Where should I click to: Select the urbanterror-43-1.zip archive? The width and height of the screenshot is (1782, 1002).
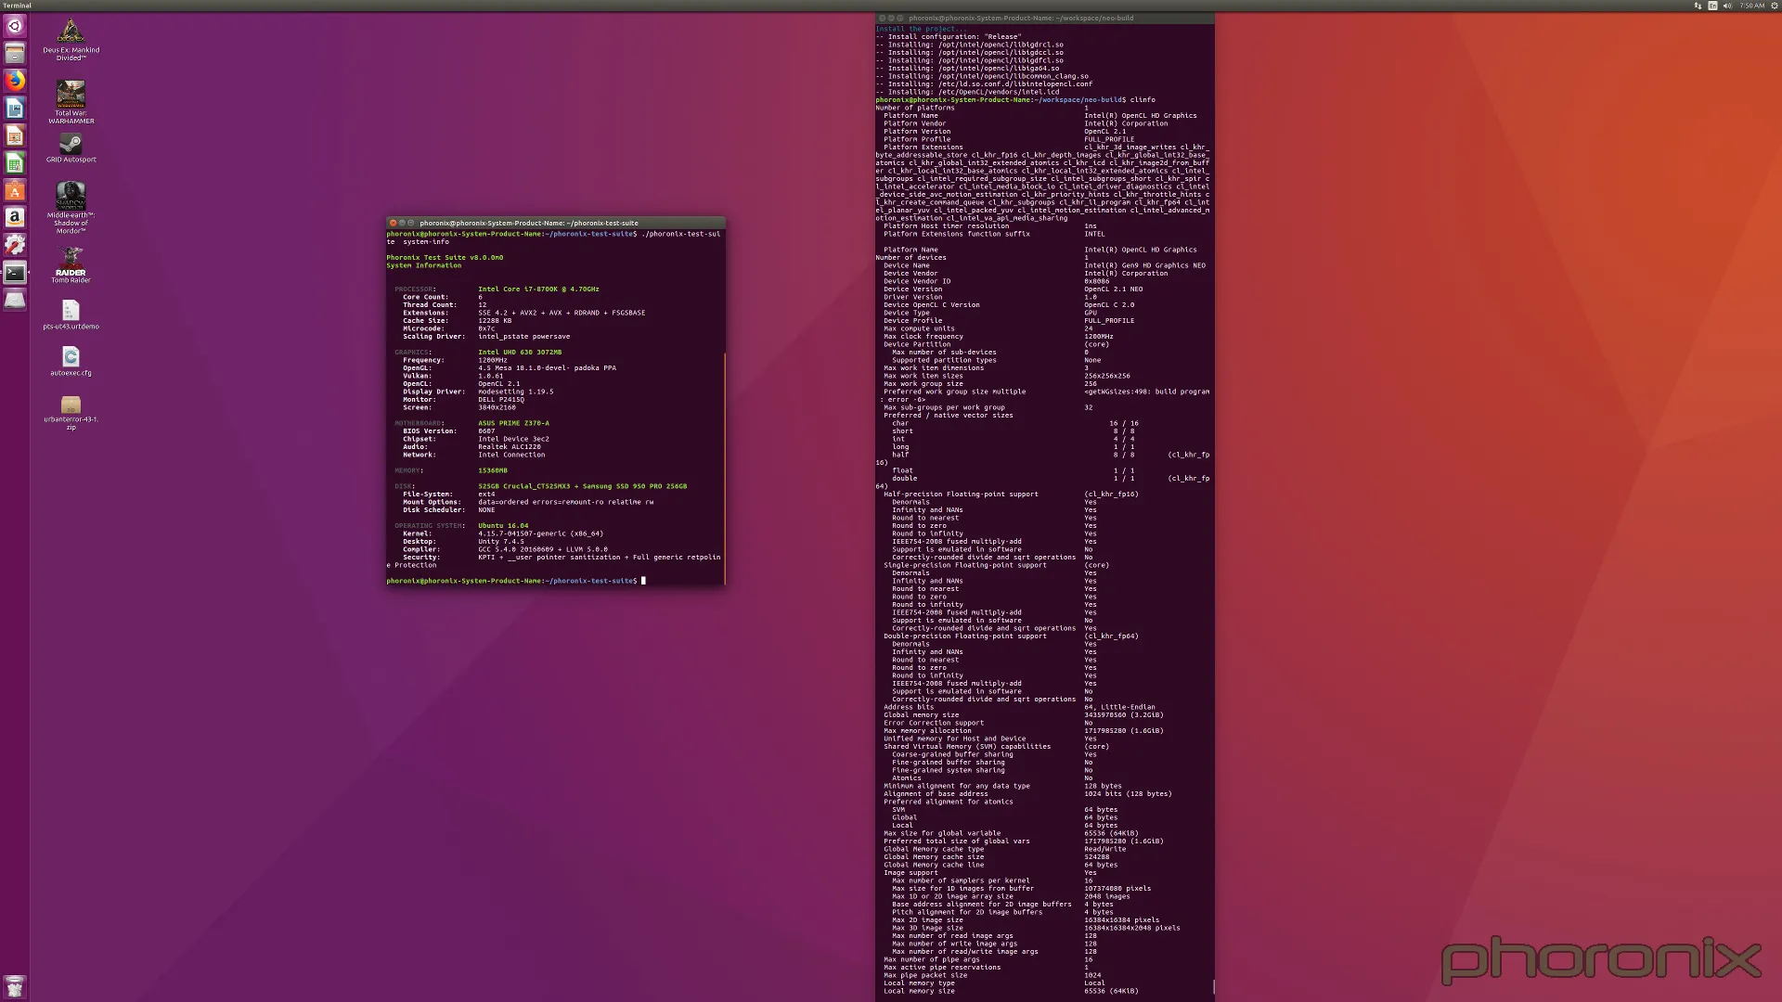[x=71, y=413]
